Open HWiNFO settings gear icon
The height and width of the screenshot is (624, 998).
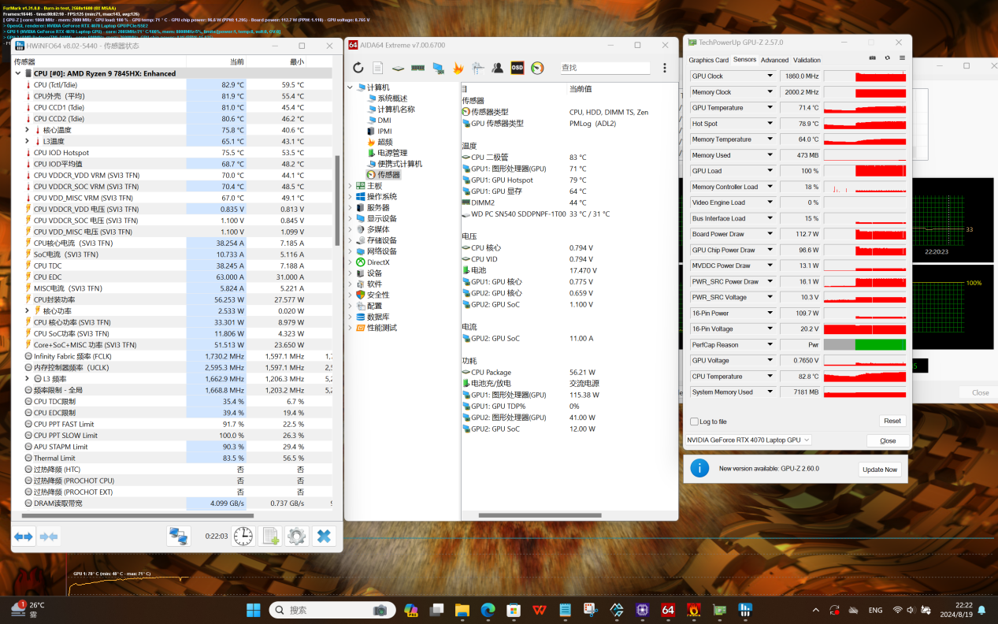pos(296,537)
